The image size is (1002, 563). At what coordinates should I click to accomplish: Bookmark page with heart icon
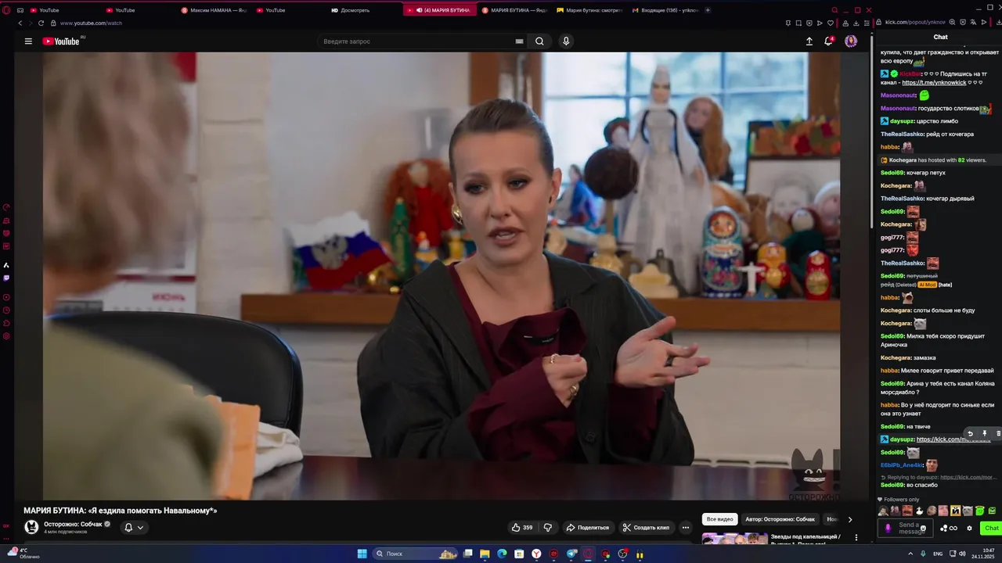831,23
